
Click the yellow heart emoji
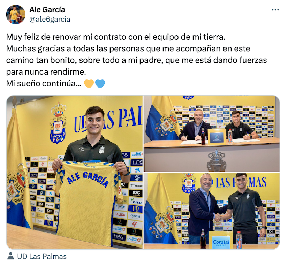click(x=89, y=84)
